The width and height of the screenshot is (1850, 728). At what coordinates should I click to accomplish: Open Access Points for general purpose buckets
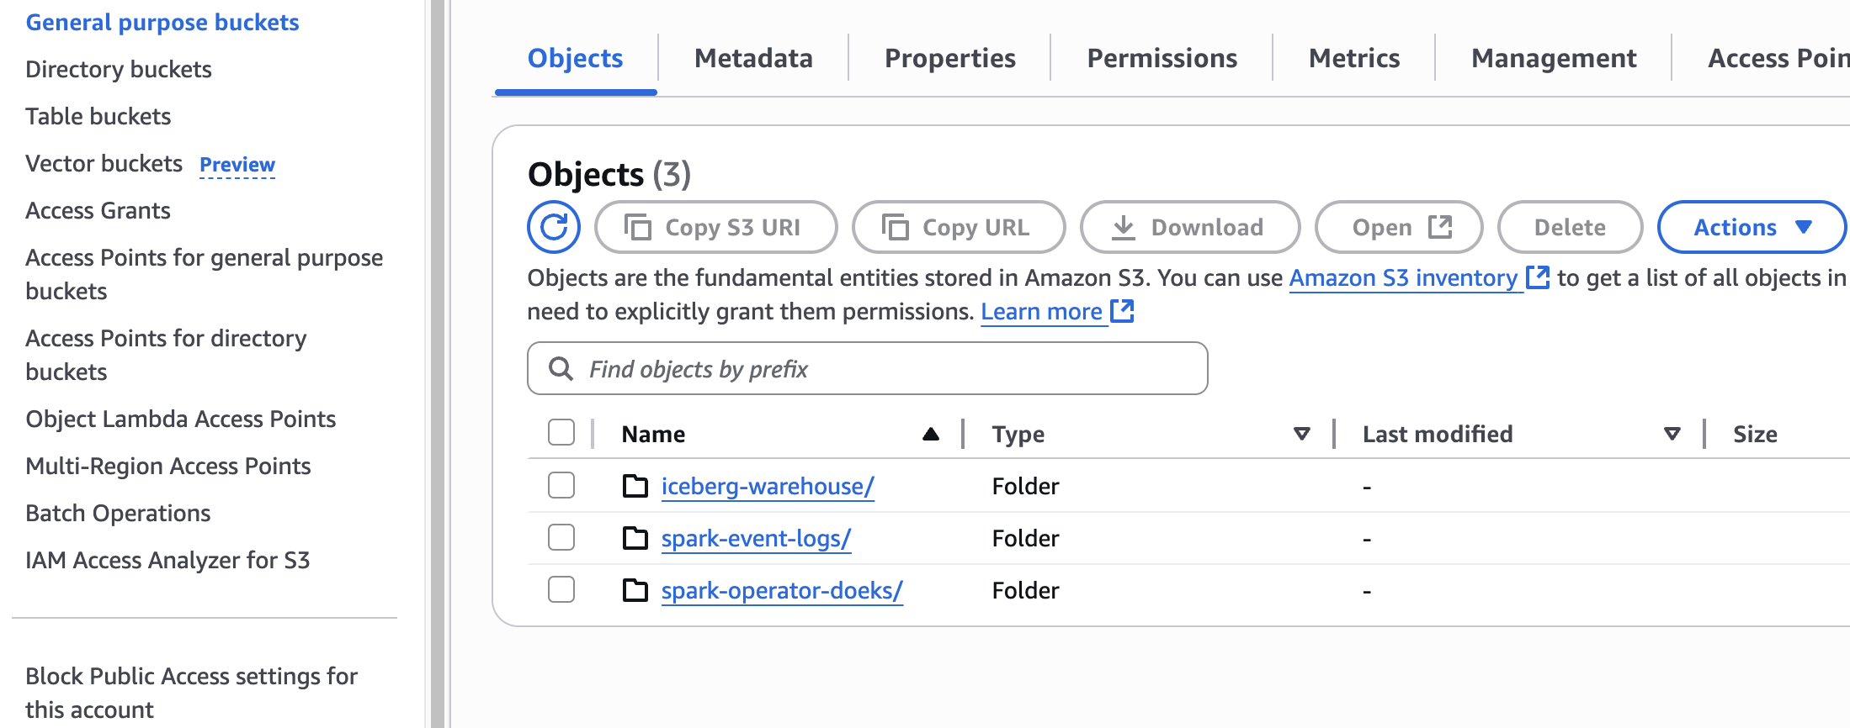pyautogui.click(x=205, y=274)
